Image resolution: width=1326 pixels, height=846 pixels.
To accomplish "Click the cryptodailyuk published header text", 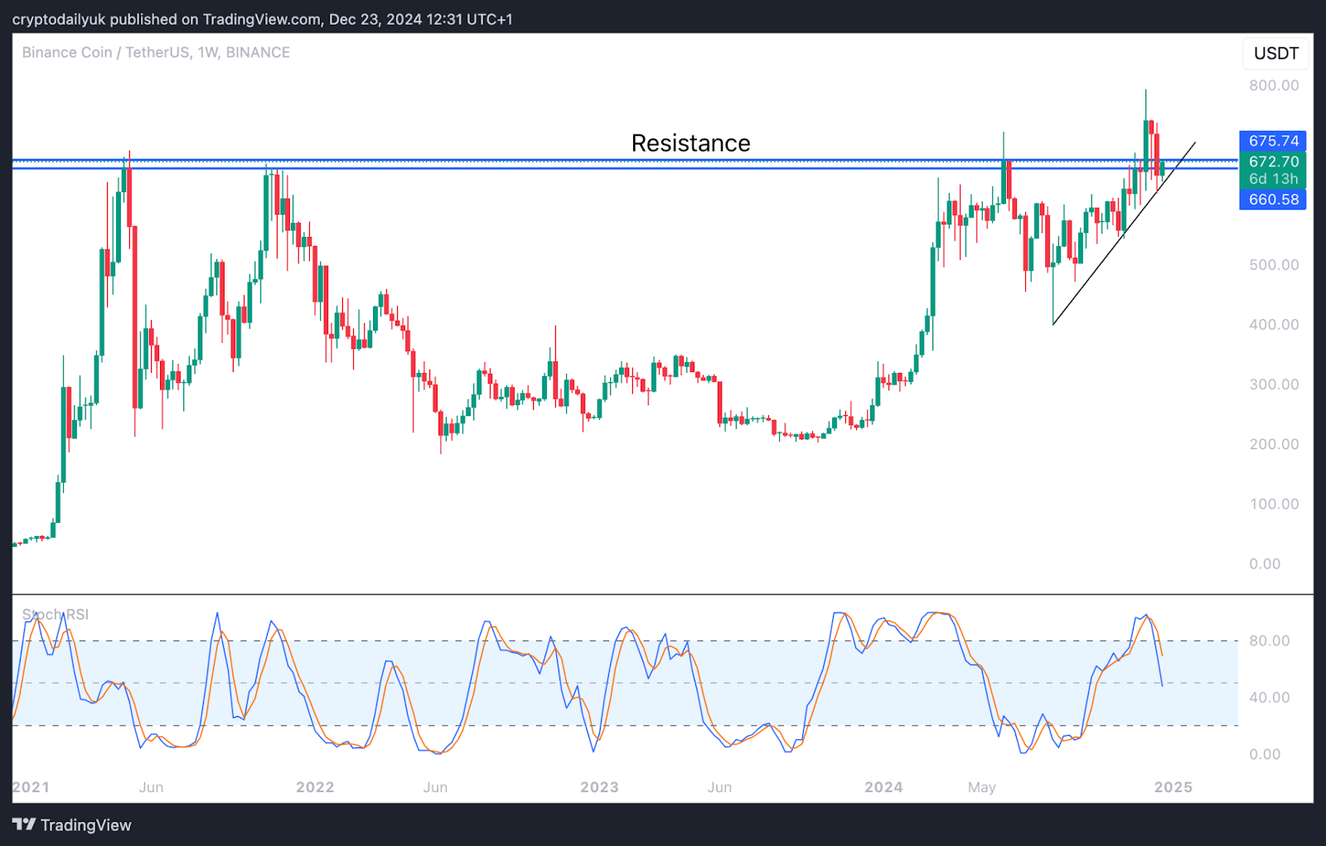I will coord(262,18).
